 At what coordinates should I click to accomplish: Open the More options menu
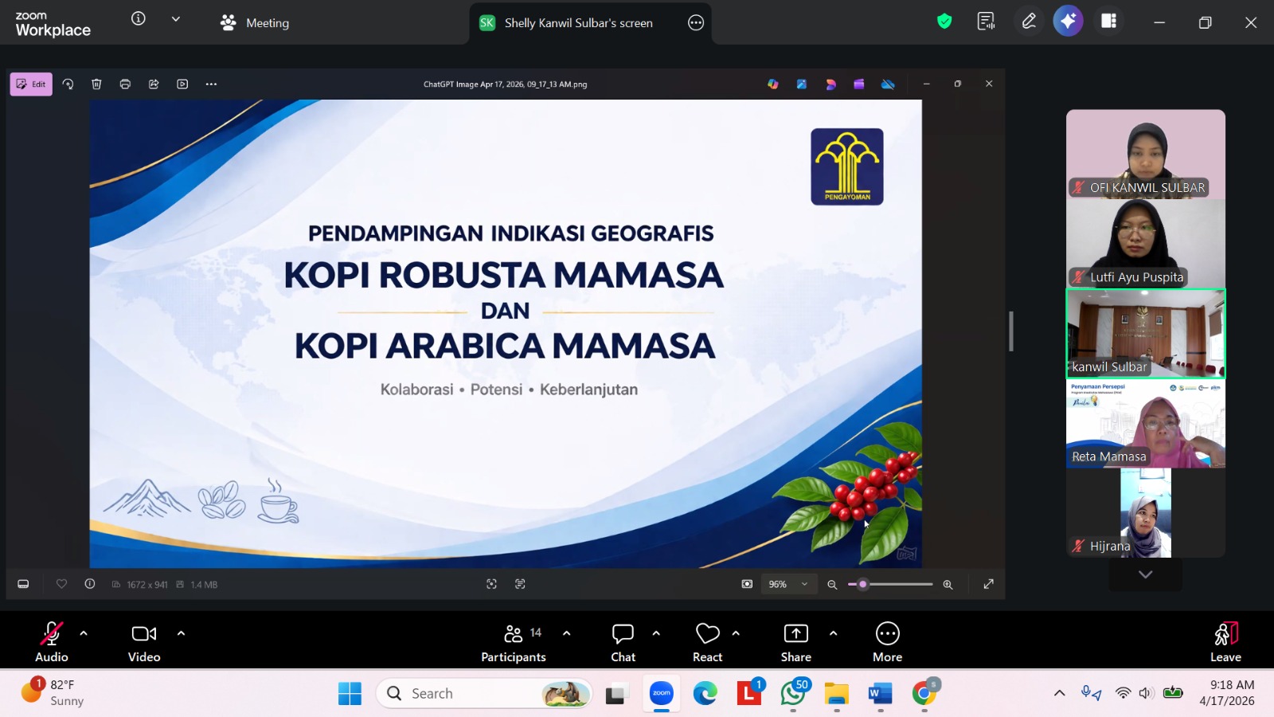pos(887,641)
